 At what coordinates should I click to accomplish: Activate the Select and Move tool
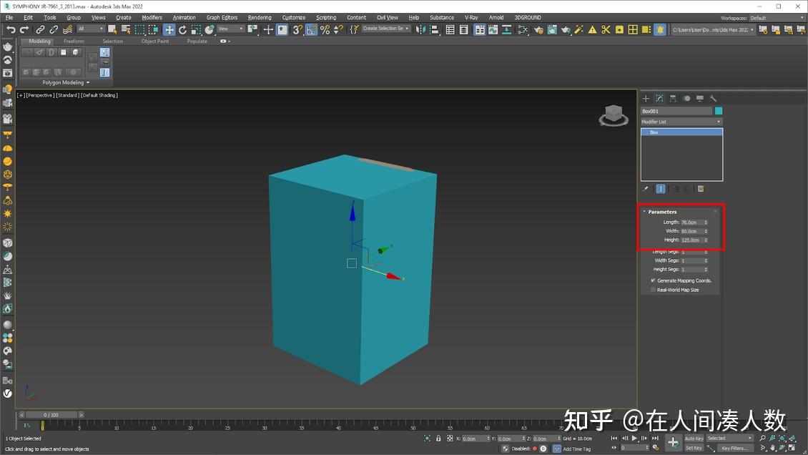coord(169,30)
